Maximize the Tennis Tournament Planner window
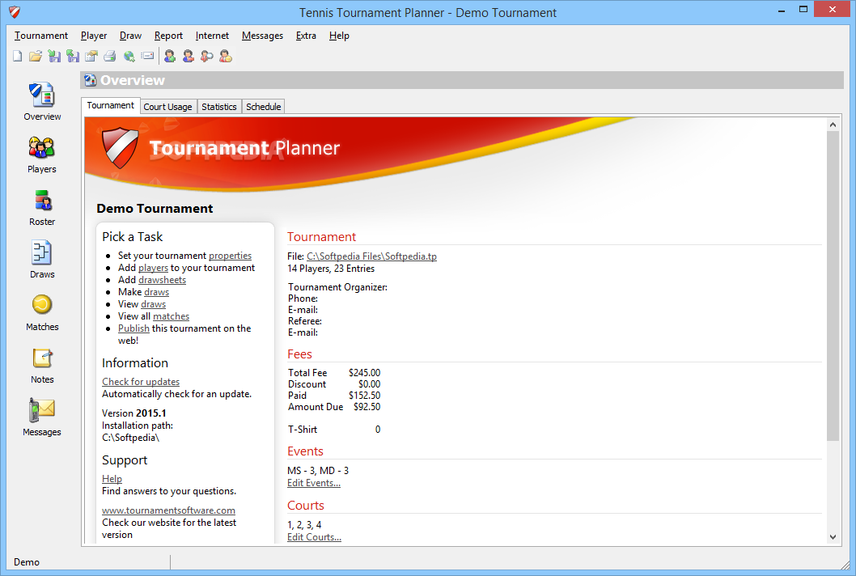The width and height of the screenshot is (856, 576). pos(803,9)
